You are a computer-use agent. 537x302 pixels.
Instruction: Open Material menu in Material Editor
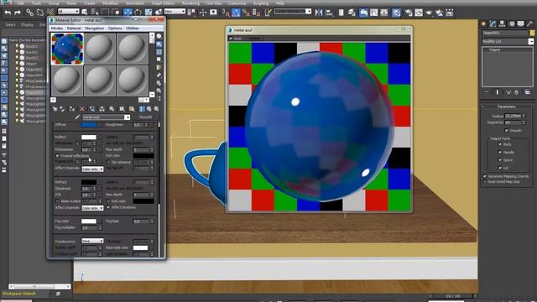[74, 28]
